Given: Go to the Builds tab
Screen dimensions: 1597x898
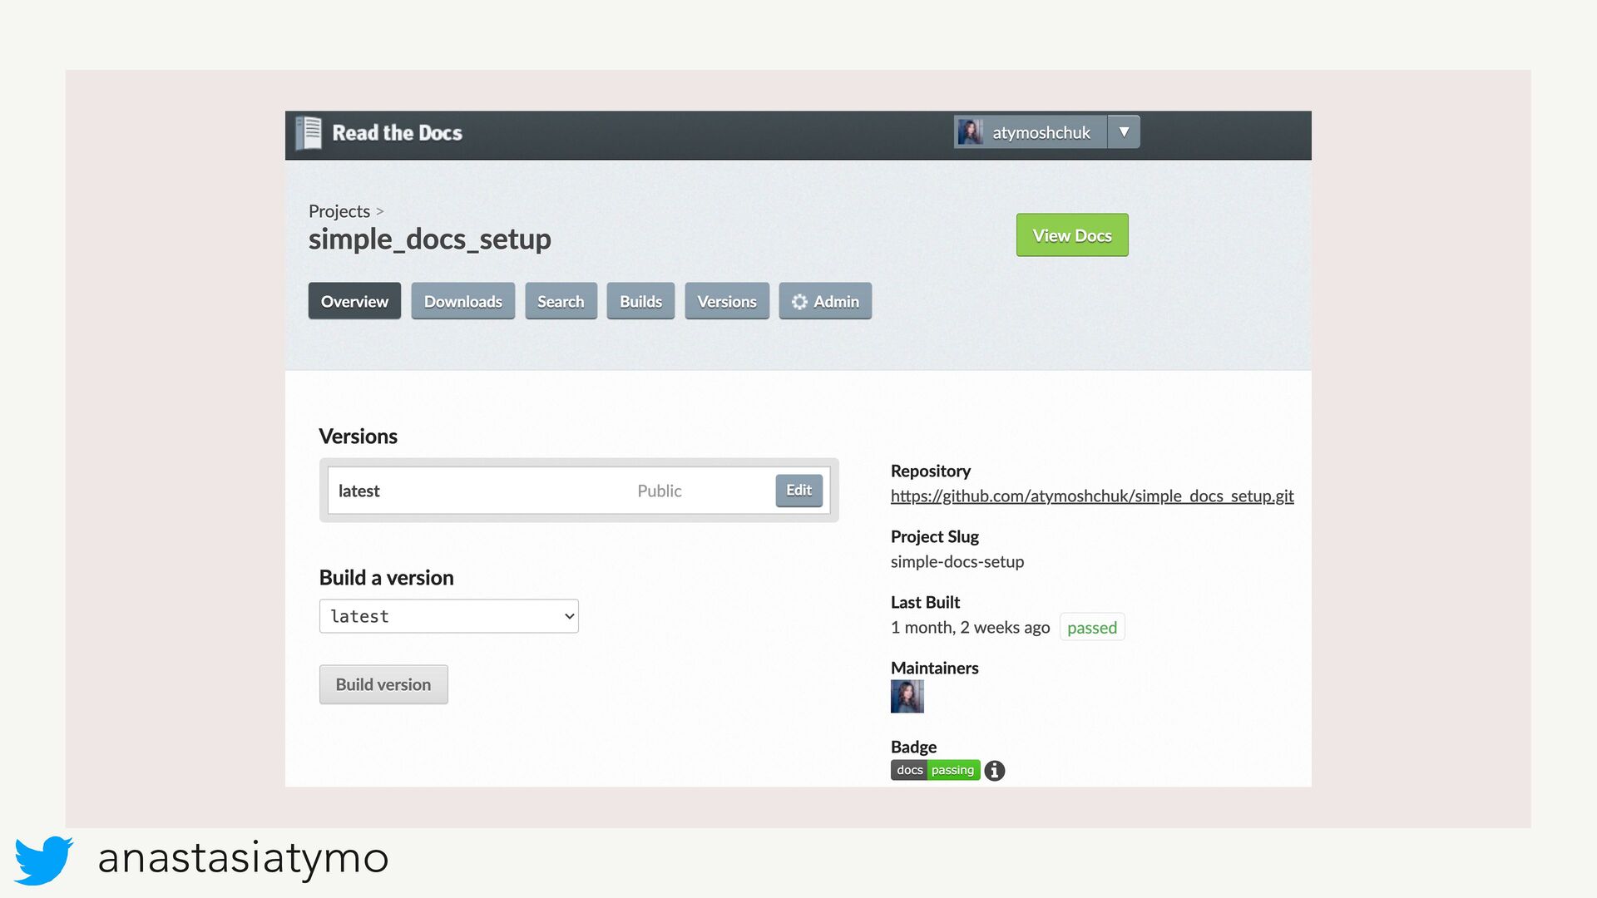Looking at the screenshot, I should (640, 302).
